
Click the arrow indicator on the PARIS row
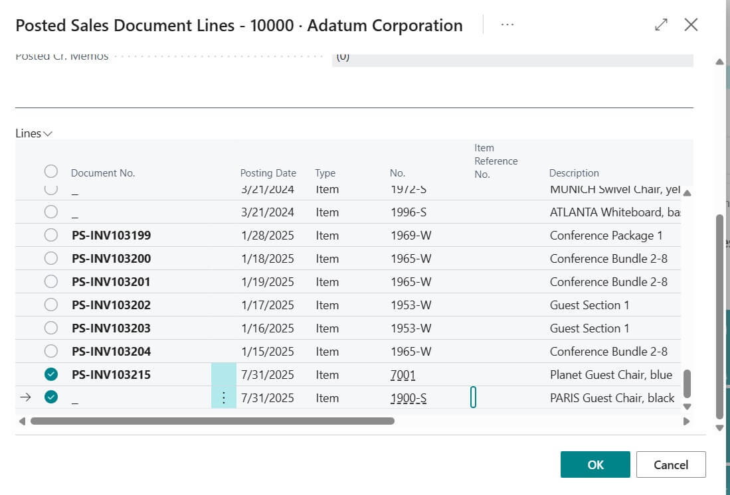(24, 397)
